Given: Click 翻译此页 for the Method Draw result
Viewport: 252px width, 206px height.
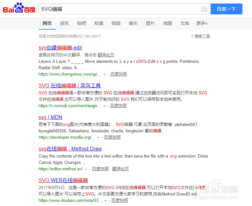Looking at the screenshot, I should 120,169.
